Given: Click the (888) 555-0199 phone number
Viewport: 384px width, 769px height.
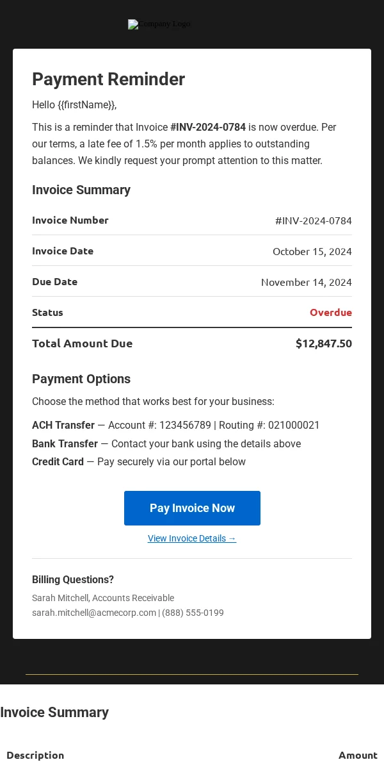Looking at the screenshot, I should [x=193, y=613].
